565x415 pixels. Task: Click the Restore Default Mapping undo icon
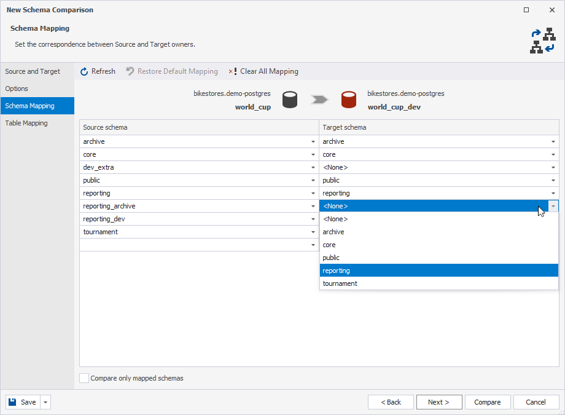coord(130,71)
